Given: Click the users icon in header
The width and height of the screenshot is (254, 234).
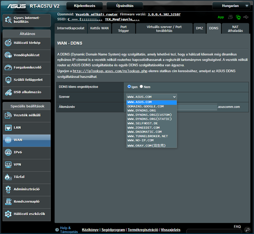Looking at the screenshot, I should pyautogui.click(x=230, y=17).
